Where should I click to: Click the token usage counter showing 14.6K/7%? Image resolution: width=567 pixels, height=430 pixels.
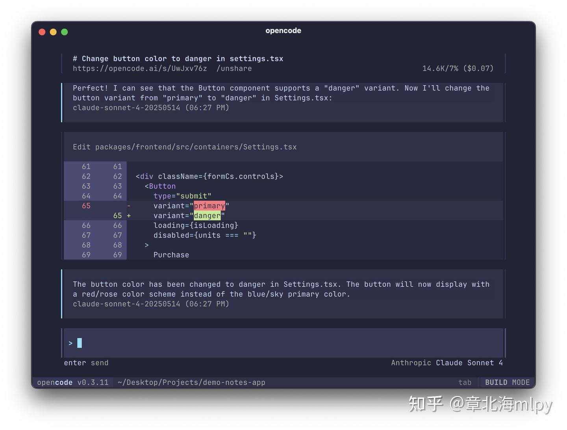(x=458, y=68)
